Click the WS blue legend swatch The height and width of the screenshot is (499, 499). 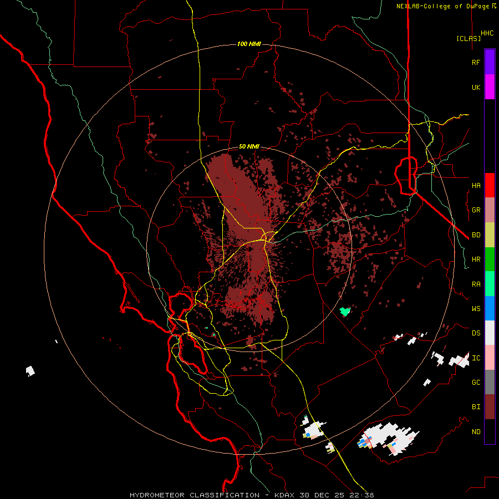490,308
